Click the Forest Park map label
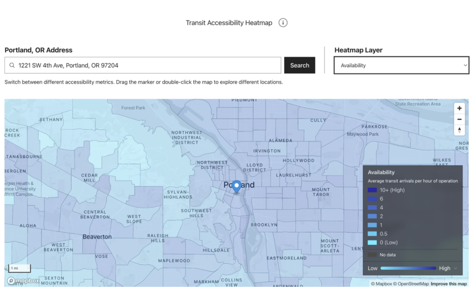 point(133,108)
